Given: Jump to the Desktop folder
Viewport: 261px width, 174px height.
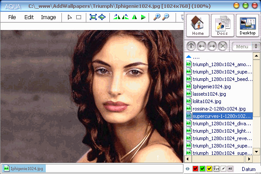Looking at the screenshot, I should [247, 25].
